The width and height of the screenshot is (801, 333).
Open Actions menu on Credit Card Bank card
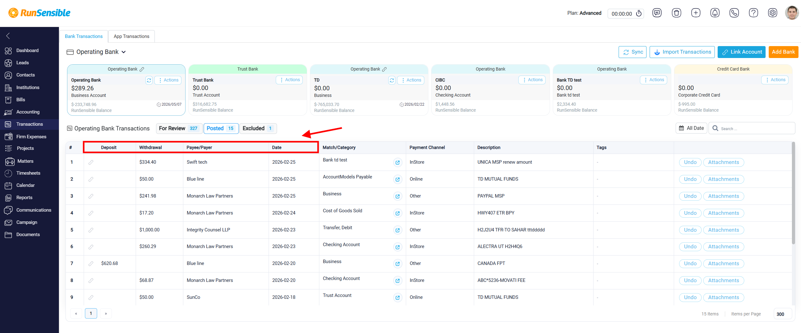pyautogui.click(x=775, y=80)
